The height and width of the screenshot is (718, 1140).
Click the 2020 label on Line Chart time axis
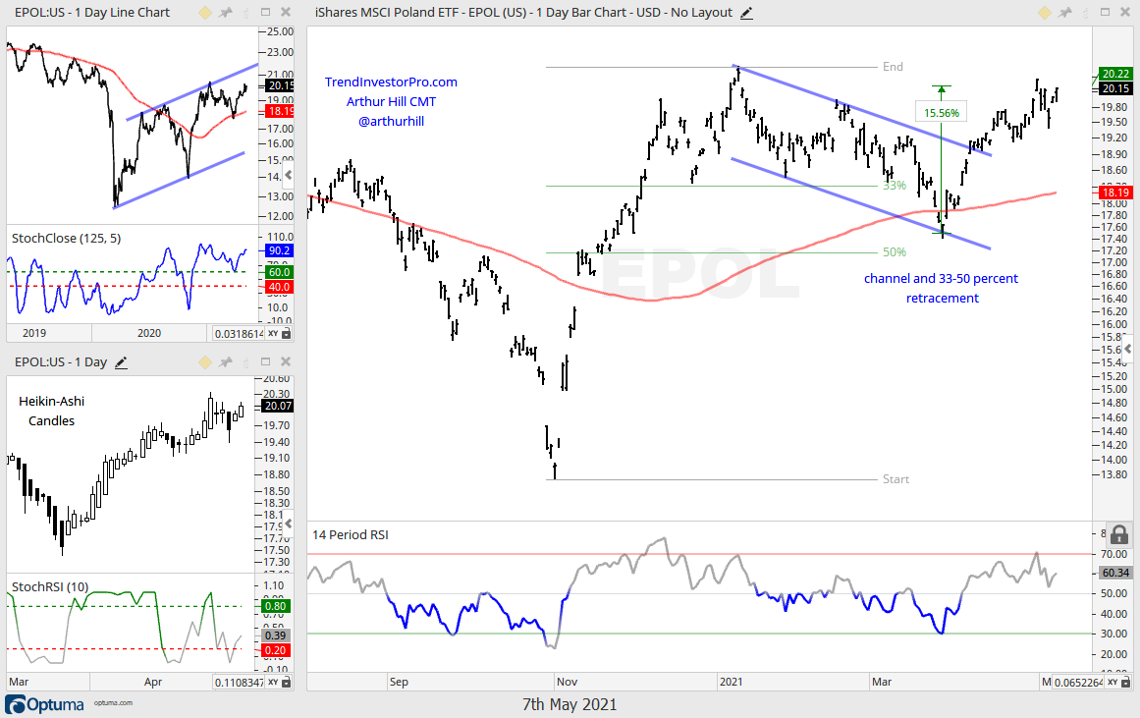[x=149, y=333]
